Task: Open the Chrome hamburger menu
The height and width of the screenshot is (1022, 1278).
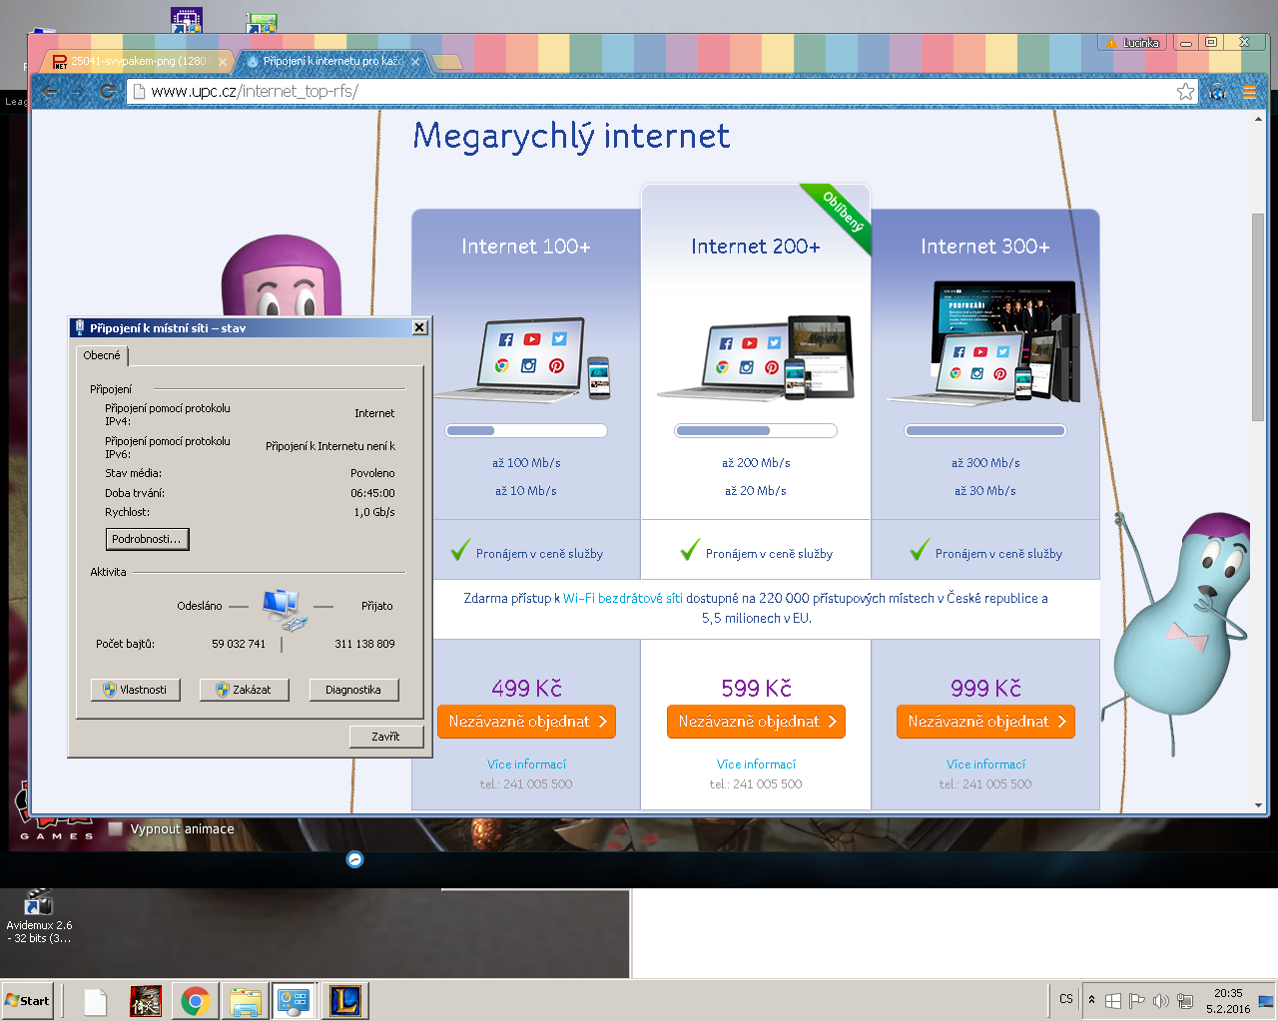Action: click(x=1249, y=92)
